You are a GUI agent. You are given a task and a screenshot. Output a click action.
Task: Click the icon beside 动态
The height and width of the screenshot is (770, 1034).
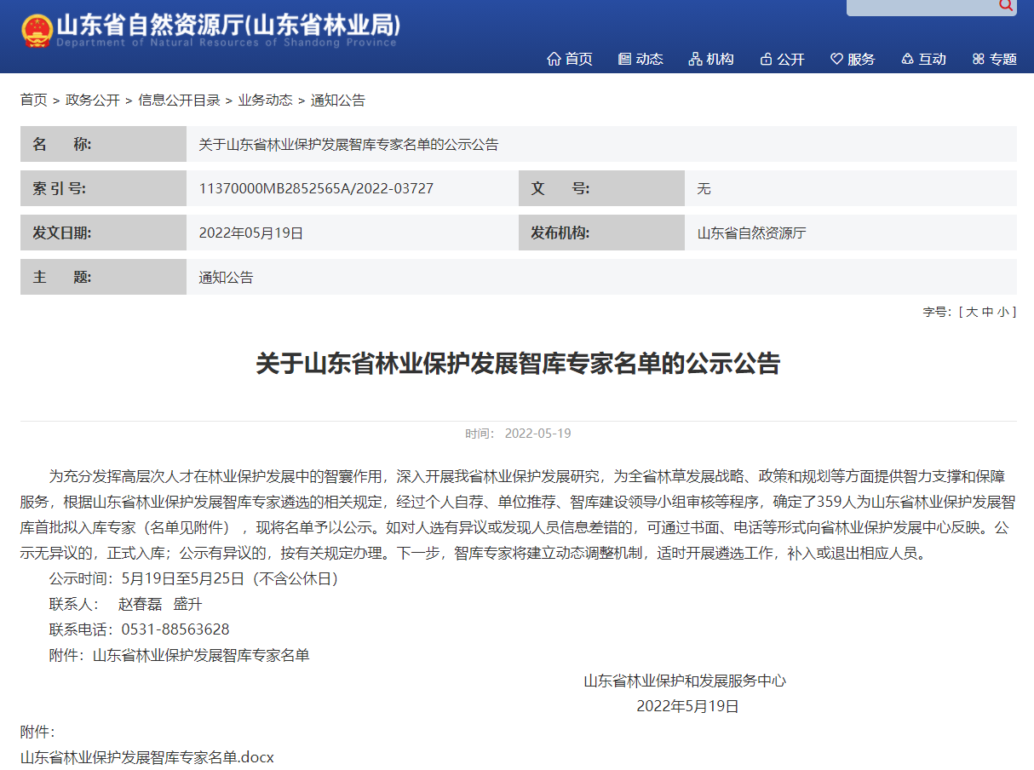click(x=625, y=59)
